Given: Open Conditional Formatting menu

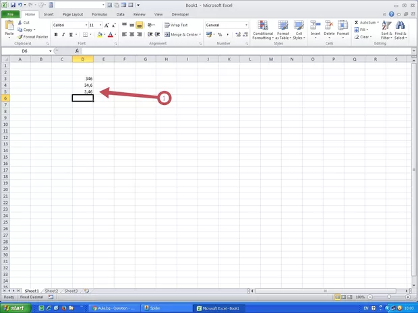Looking at the screenshot, I should [x=263, y=30].
